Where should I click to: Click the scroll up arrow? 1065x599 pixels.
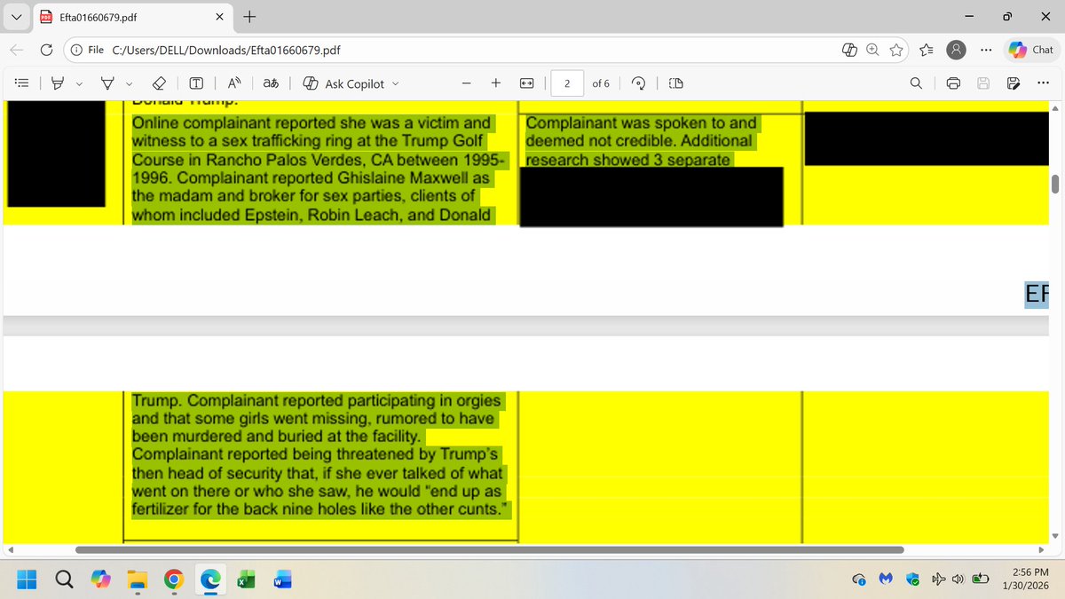click(x=1055, y=107)
